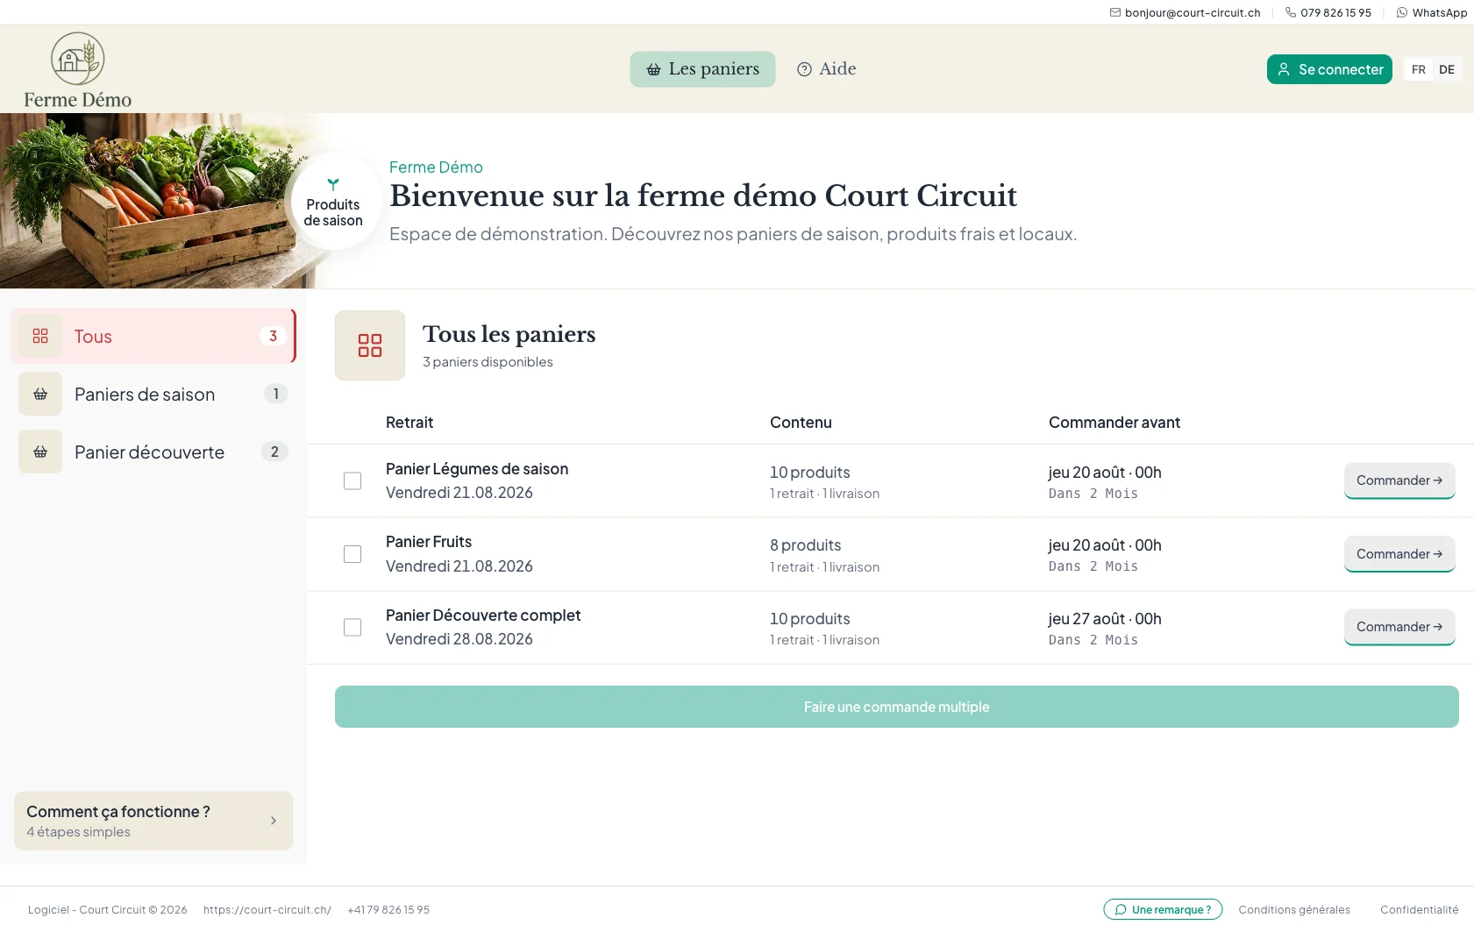1474x932 pixels.
Task: Click the Une remarque ? button
Action: pos(1163,910)
